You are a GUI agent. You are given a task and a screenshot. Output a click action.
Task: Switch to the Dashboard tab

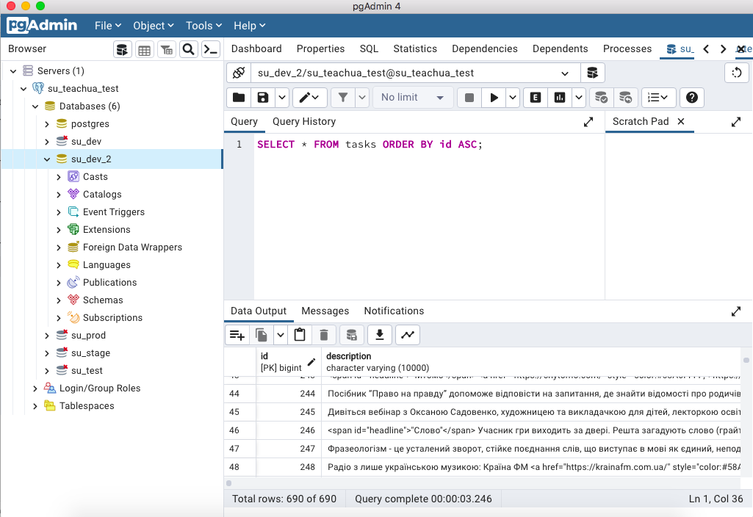pos(256,49)
